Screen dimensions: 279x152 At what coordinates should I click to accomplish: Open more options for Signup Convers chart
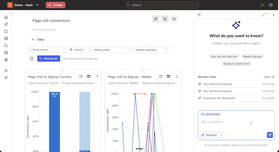pos(97,76)
